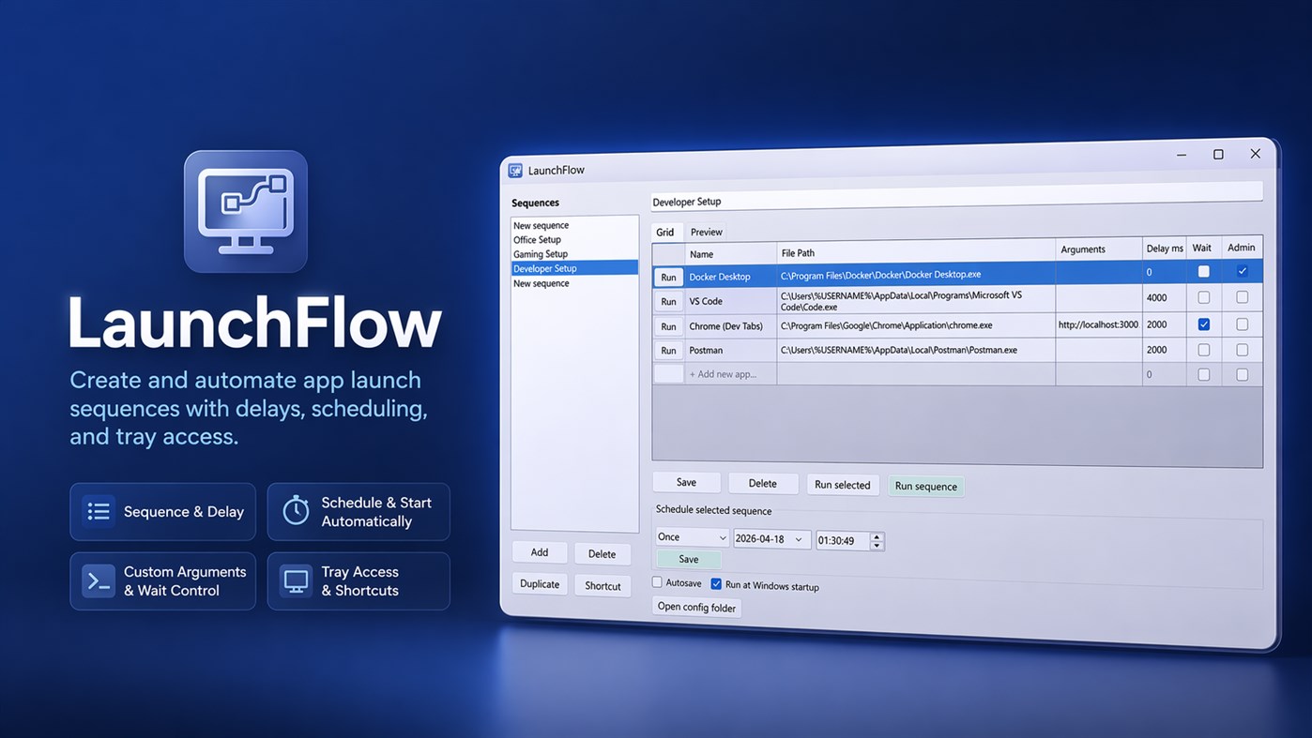The height and width of the screenshot is (738, 1312).
Task: Toggle Wait checkbox for VS Code
Action: pyautogui.click(x=1203, y=297)
